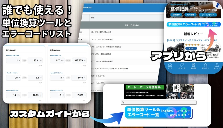Image resolution: width=223 pixels, height=128 pixels.
Task: Click the 長さ (Length) section heading
Action: tap(11, 50)
